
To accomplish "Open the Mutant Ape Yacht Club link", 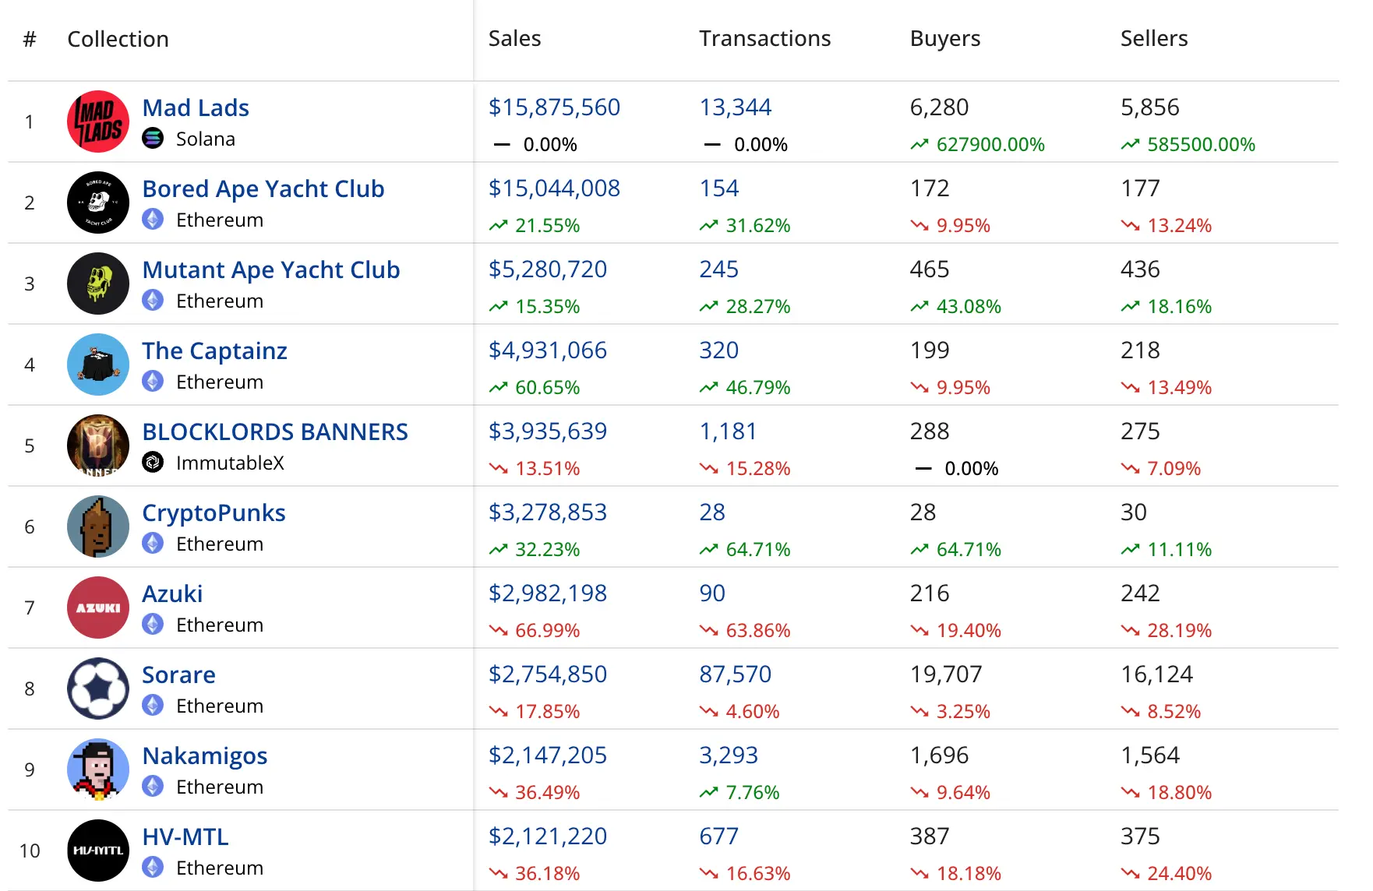I will tap(271, 269).
